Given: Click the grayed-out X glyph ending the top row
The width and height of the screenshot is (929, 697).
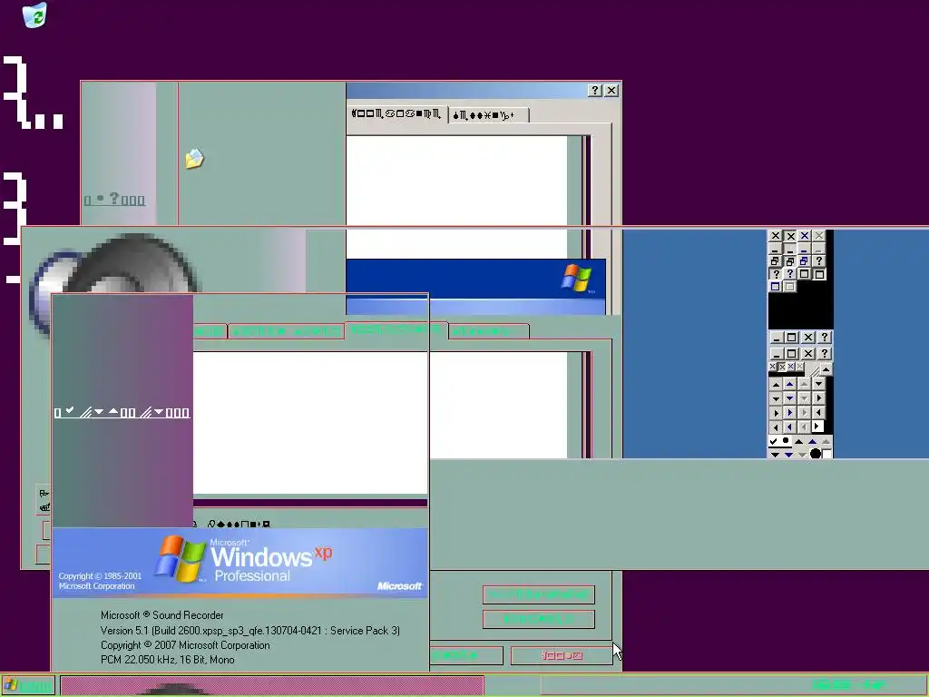Looking at the screenshot, I should [819, 235].
